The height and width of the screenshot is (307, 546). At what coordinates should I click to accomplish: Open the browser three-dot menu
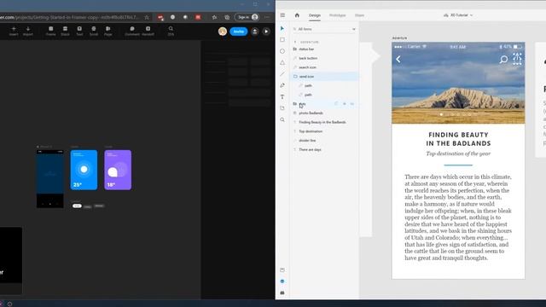[x=267, y=17]
